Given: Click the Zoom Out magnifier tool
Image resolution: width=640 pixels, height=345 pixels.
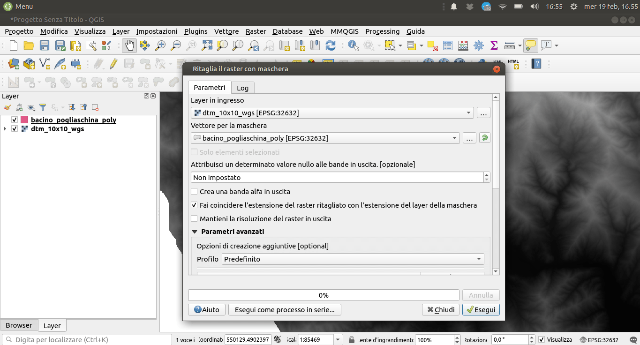Looking at the screenshot, I should click(x=176, y=45).
